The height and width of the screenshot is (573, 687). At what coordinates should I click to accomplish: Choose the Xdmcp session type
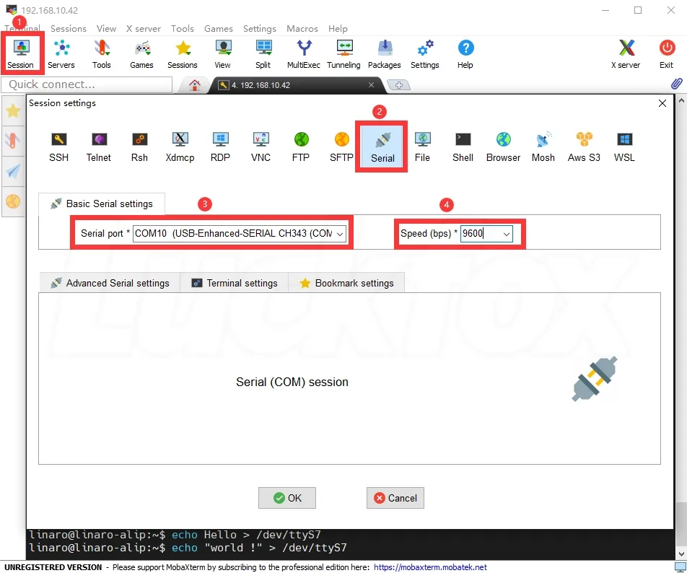[180, 146]
